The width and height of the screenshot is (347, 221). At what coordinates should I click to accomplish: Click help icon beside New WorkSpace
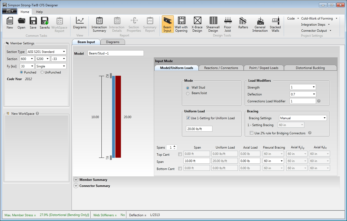[x=37, y=113]
